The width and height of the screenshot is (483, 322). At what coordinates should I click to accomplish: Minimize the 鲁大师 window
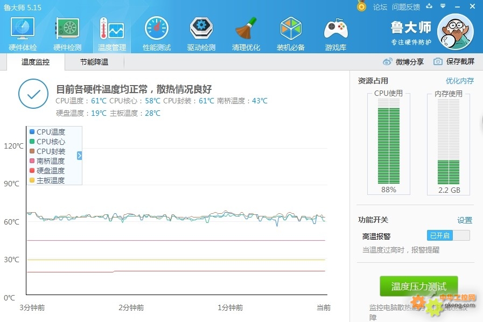[x=458, y=6]
